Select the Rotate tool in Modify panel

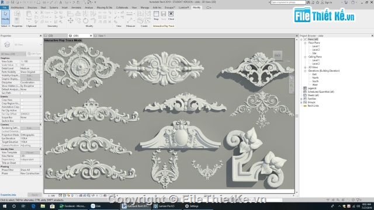pyautogui.click(x=85, y=21)
